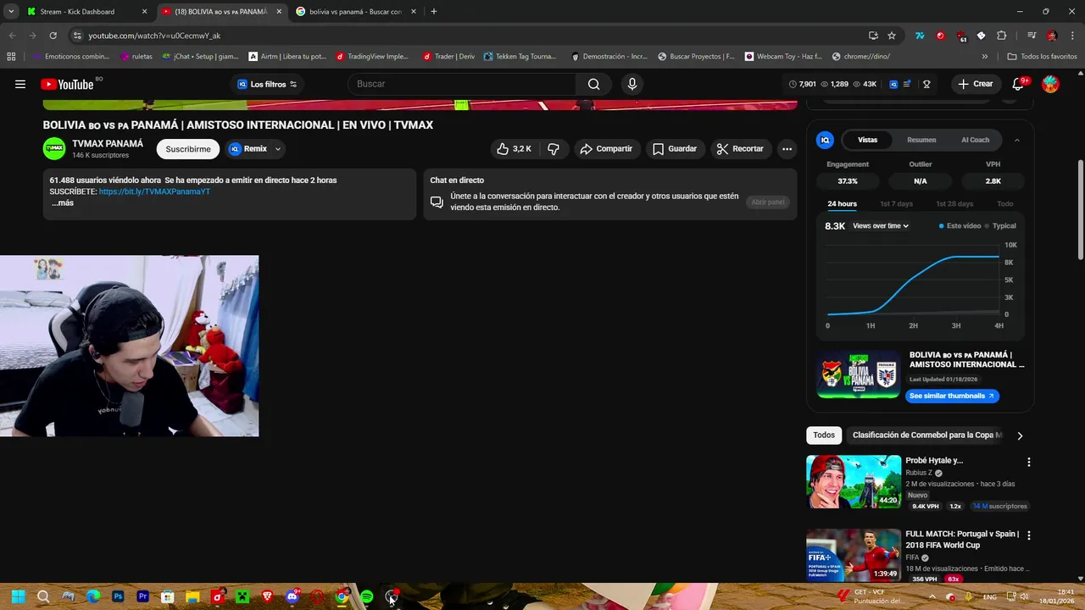
Task: Open the notifications bell
Action: point(1019,84)
